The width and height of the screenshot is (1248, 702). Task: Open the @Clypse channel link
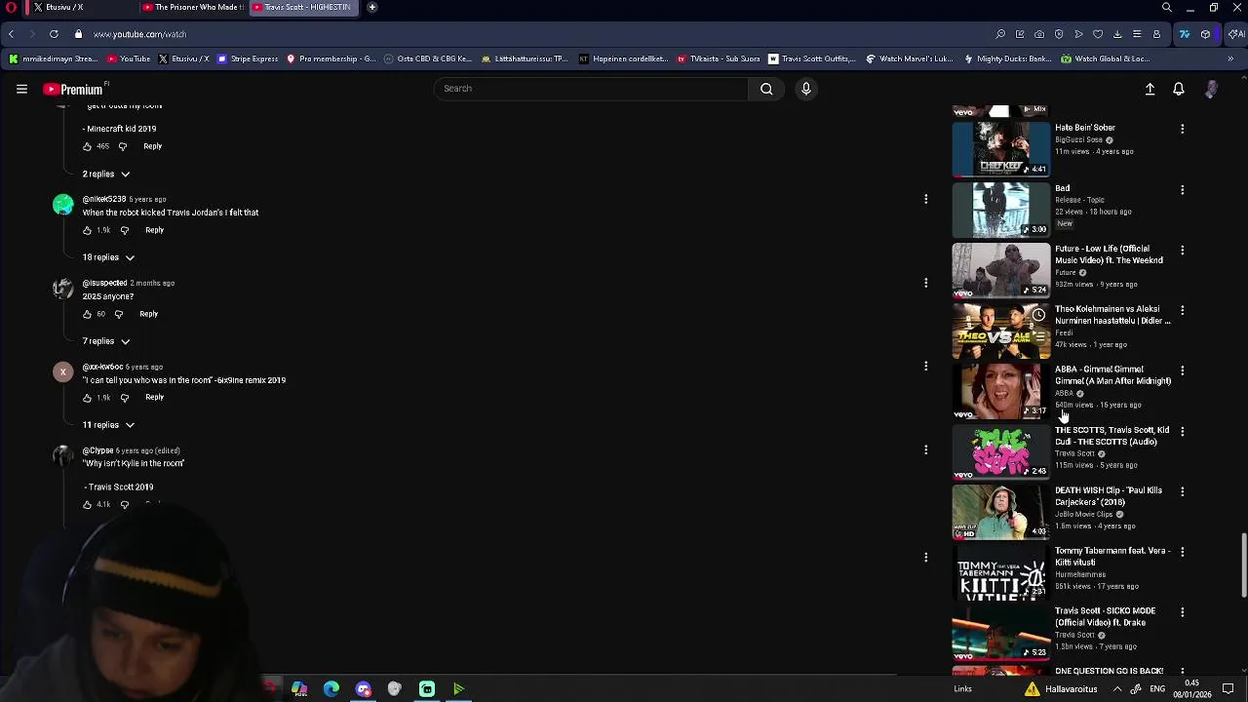(97, 450)
